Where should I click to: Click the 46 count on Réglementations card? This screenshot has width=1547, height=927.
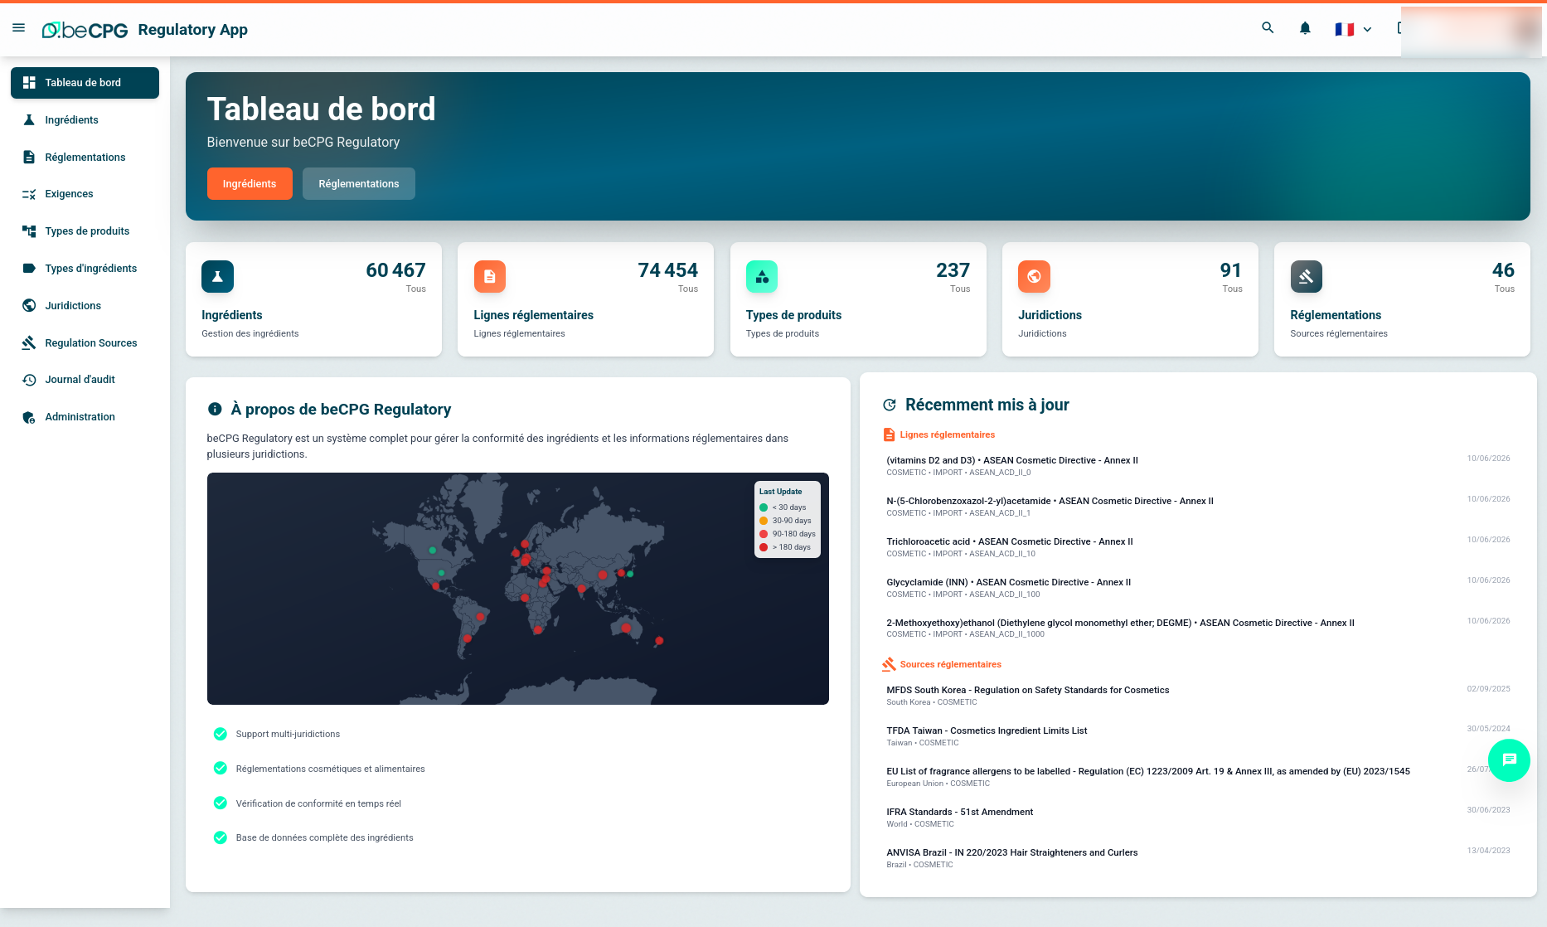pos(1503,270)
